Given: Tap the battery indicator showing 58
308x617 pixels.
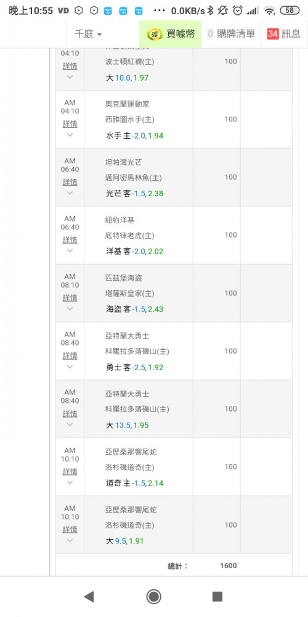Looking at the screenshot, I should 290,10.
